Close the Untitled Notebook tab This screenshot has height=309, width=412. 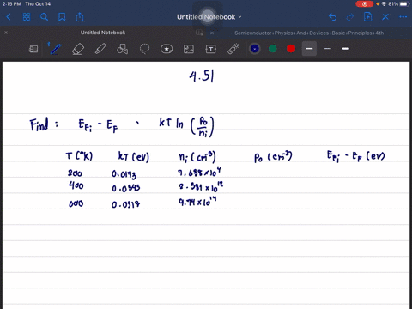[x=6, y=33]
